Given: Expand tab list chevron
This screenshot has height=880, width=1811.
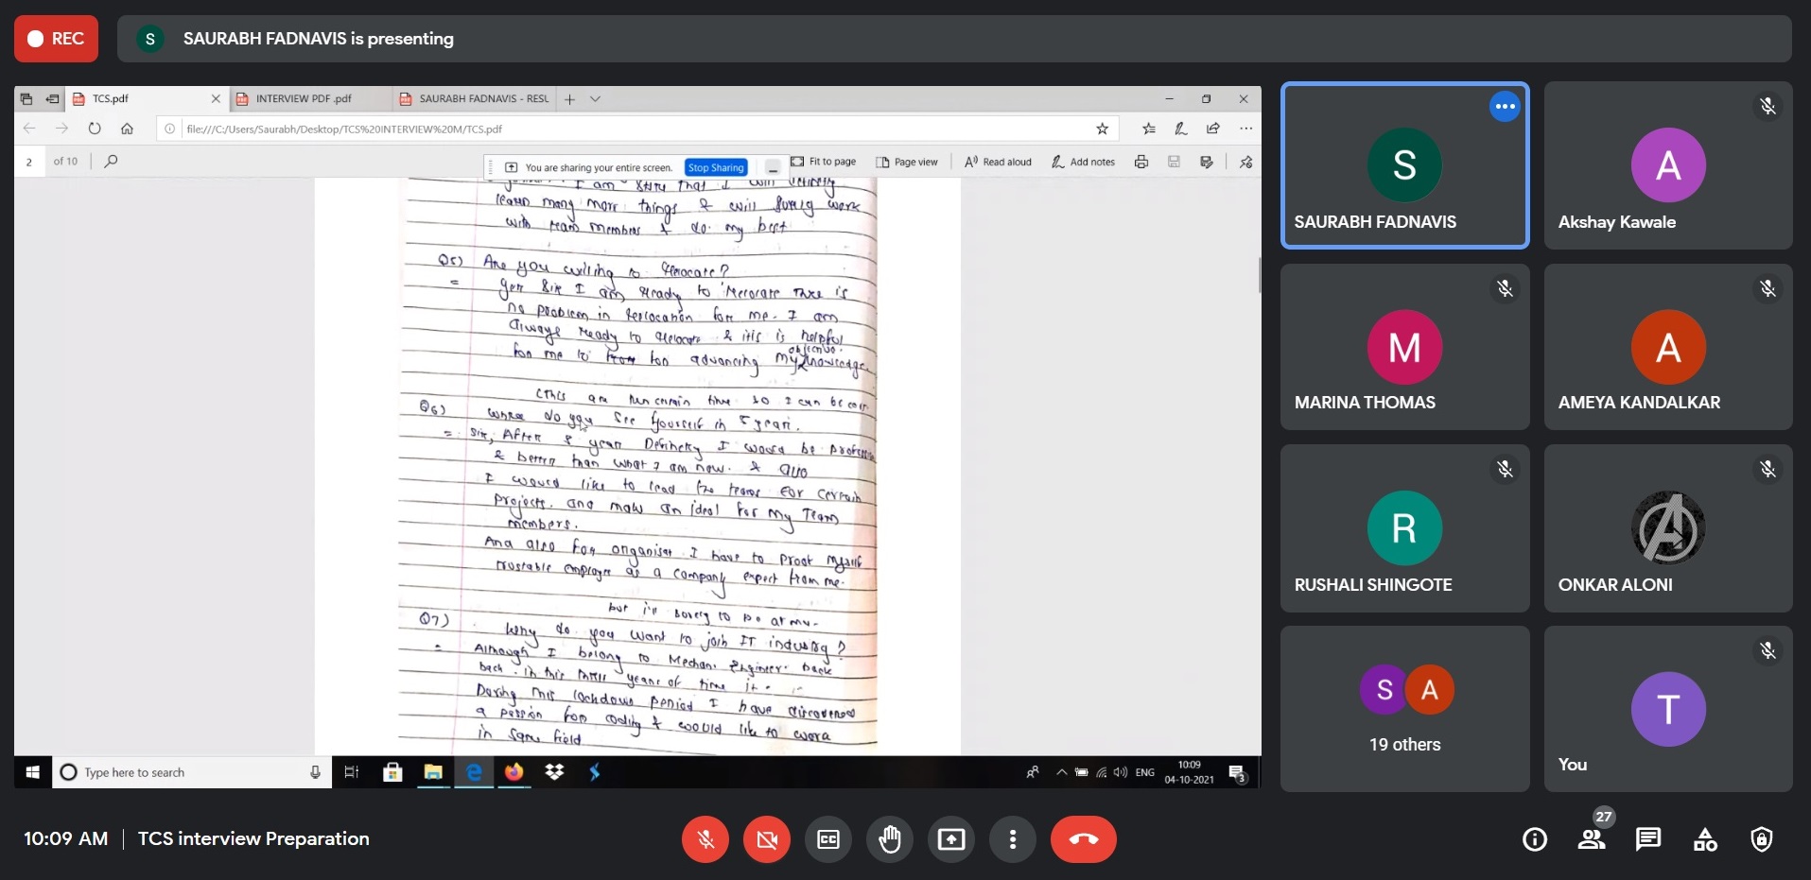Looking at the screenshot, I should click(x=595, y=99).
